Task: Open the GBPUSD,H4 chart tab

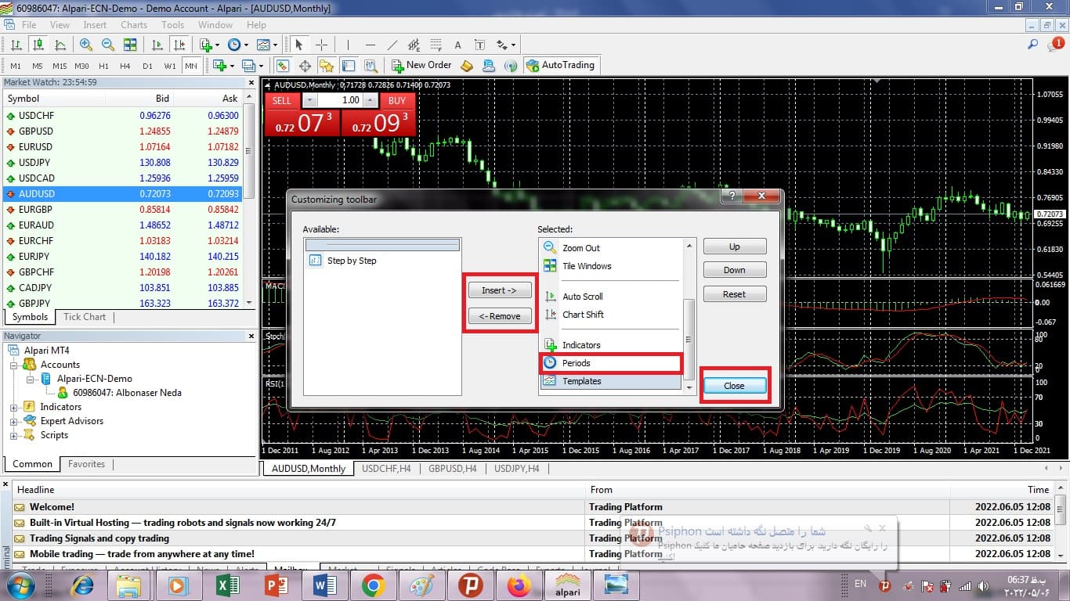Action: (x=453, y=469)
